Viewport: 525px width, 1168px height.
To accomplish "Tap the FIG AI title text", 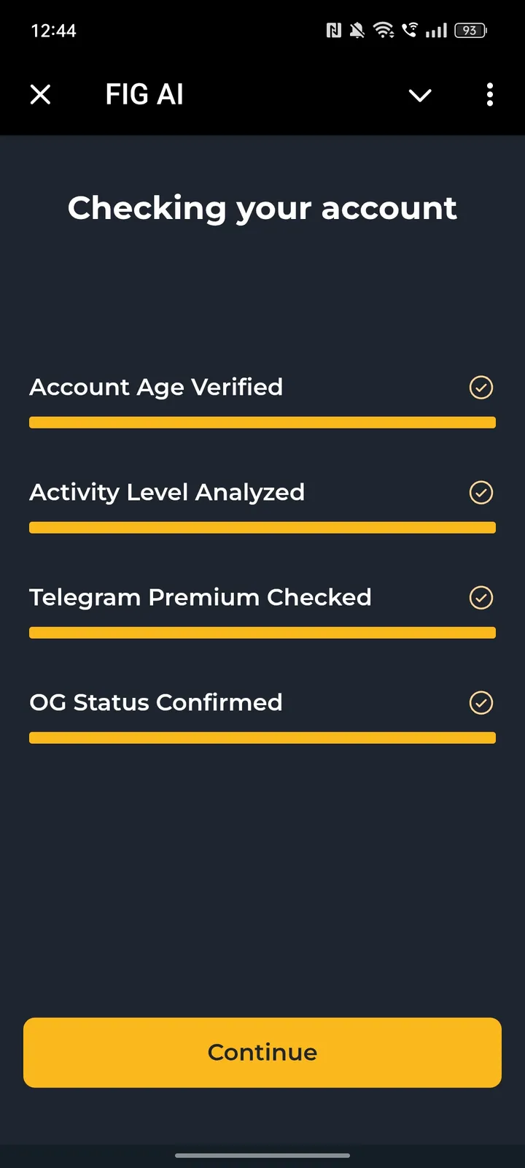I will 144,94.
